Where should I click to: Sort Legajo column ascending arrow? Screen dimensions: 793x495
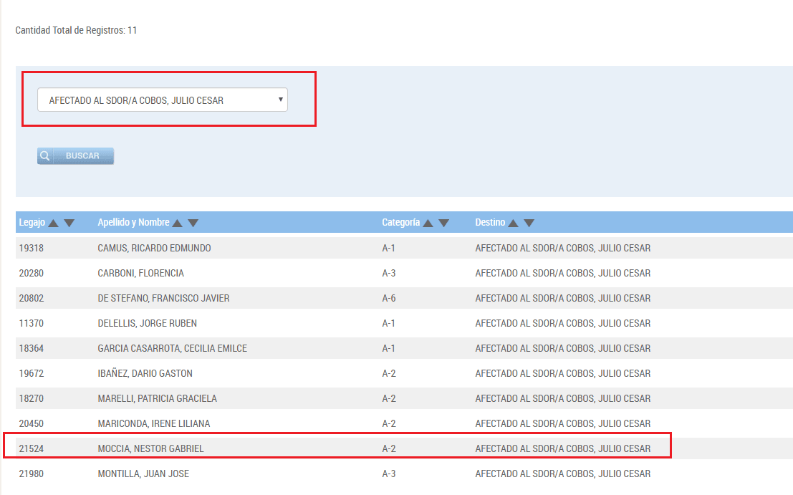(x=54, y=223)
